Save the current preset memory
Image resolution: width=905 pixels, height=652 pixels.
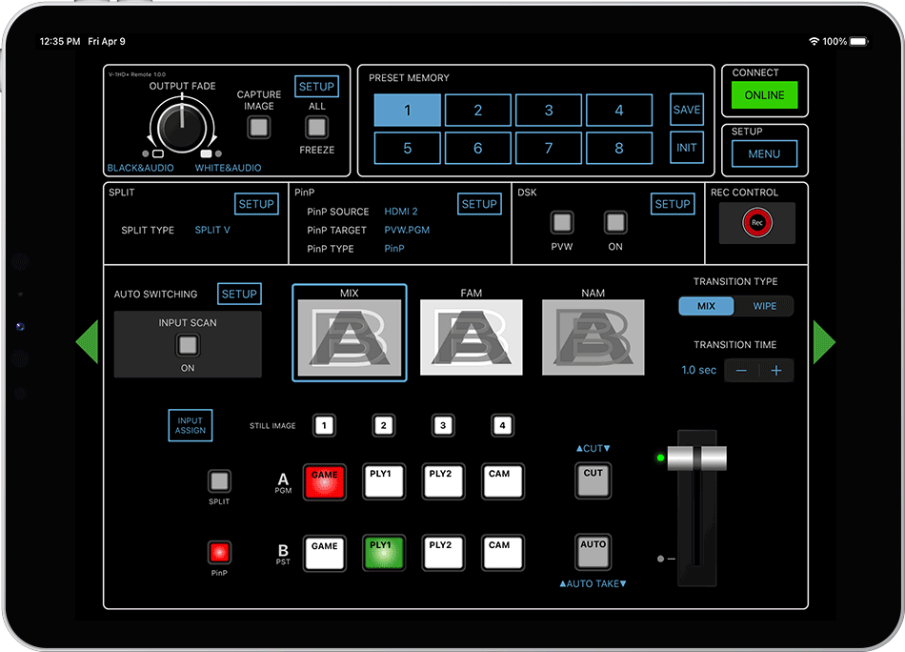[687, 110]
